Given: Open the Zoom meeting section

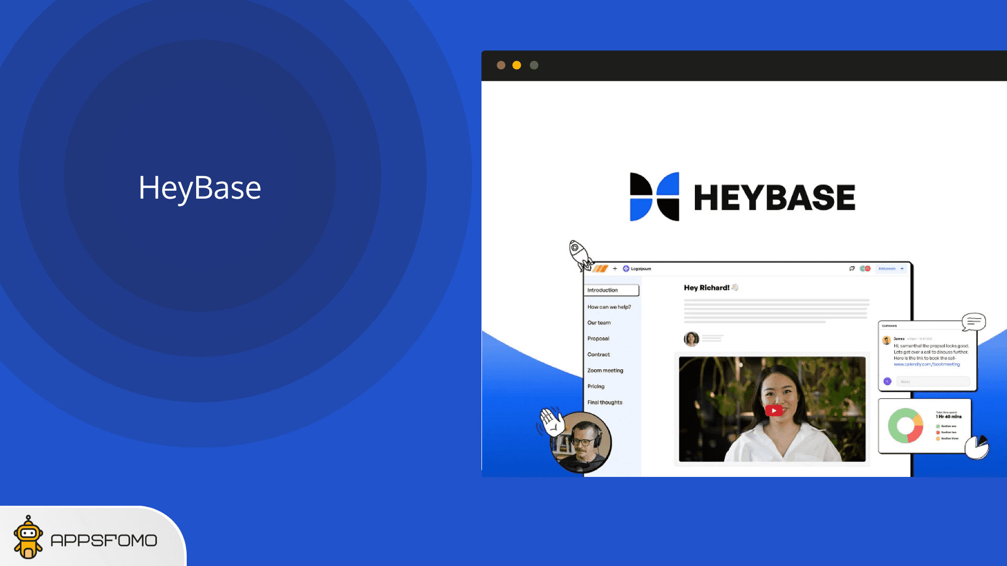Looking at the screenshot, I should coord(605,371).
